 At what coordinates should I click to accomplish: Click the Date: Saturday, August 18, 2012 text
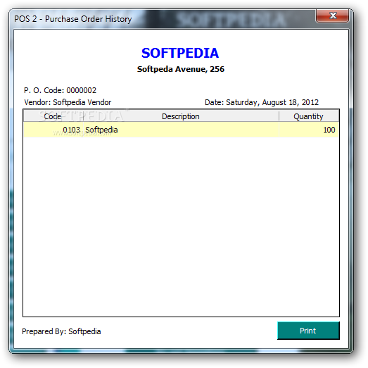(262, 102)
